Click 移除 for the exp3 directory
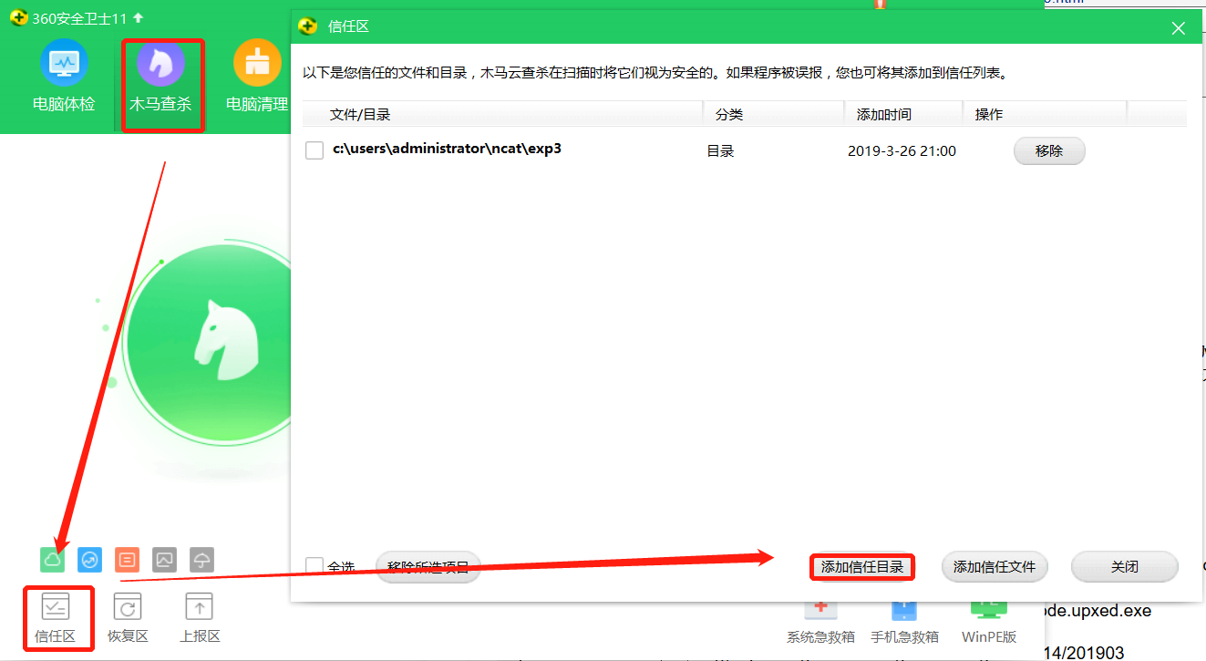Screen dimensions: 1206x661 pyautogui.click(x=1049, y=151)
